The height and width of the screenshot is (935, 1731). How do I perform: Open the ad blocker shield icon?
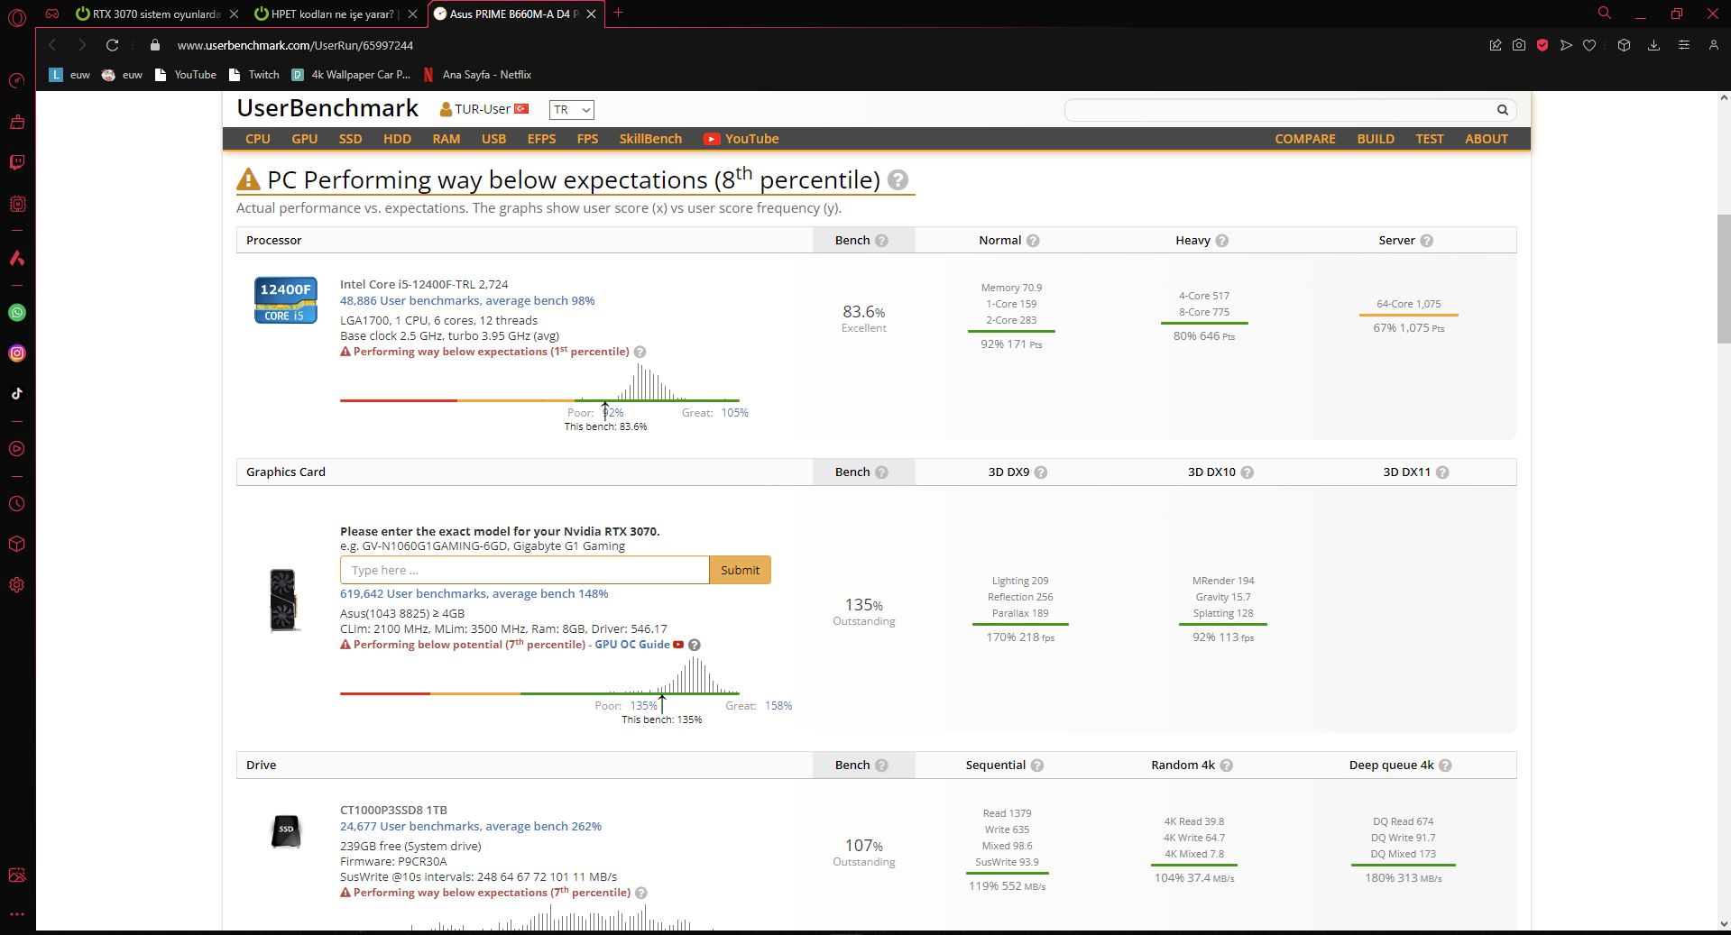click(1542, 45)
